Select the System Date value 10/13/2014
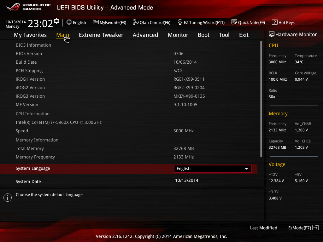Image resolution: width=323 pixels, height=242 pixels. click(187, 180)
